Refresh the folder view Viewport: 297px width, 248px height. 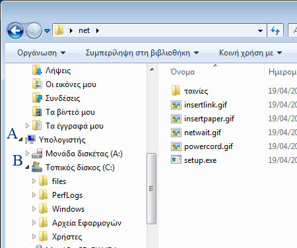click(x=275, y=30)
